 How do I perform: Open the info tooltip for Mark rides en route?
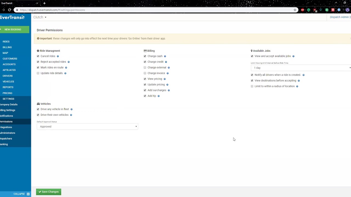point(66,68)
